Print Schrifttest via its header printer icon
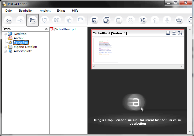Screen dimensions: 194x136 coord(174,33)
